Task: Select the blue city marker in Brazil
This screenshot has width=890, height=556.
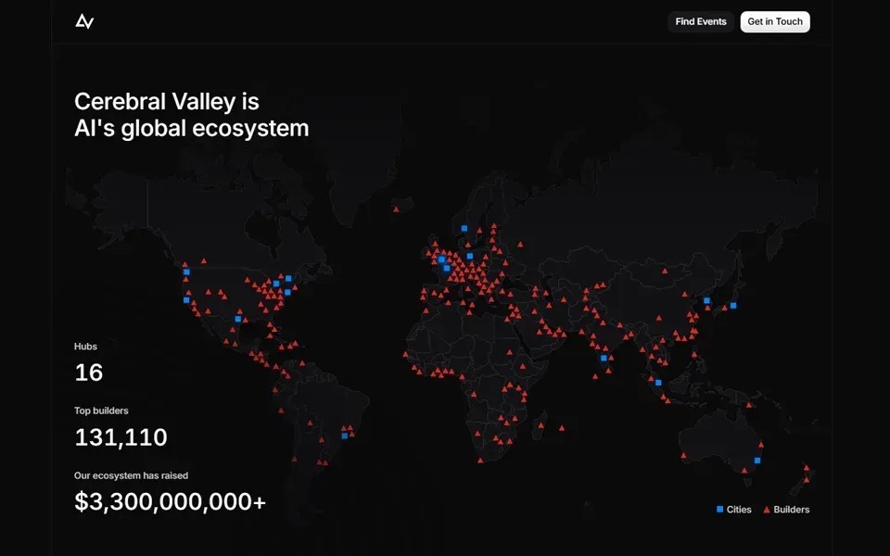Action: [x=345, y=436]
